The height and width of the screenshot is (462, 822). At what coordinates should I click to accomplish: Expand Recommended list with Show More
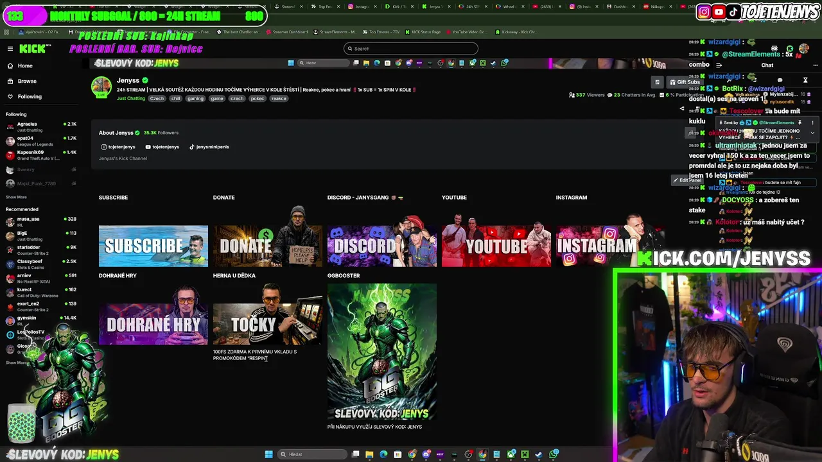tap(16, 363)
